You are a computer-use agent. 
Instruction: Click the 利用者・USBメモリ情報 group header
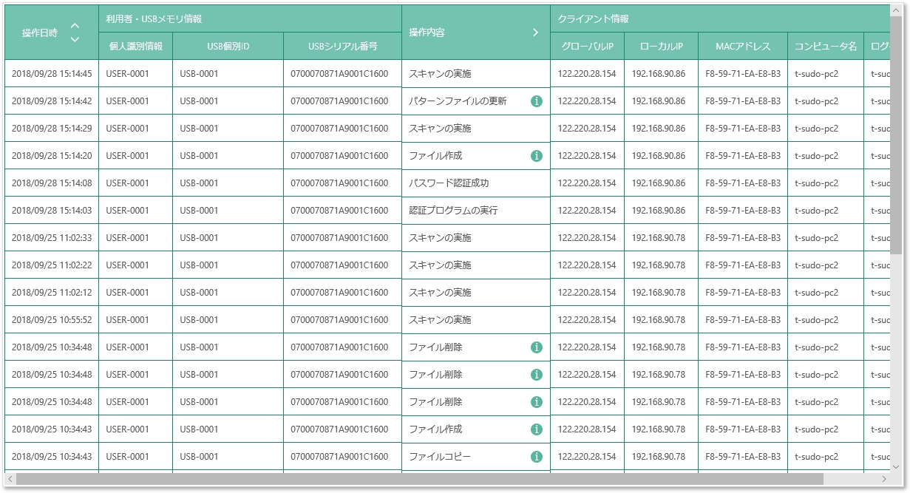click(250, 18)
